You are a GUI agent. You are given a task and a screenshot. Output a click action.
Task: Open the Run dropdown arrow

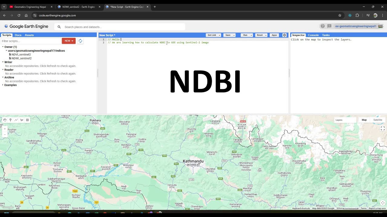click(x=251, y=35)
